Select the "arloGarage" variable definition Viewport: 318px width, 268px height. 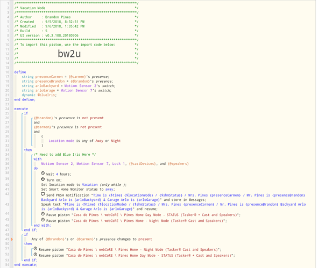67,90
